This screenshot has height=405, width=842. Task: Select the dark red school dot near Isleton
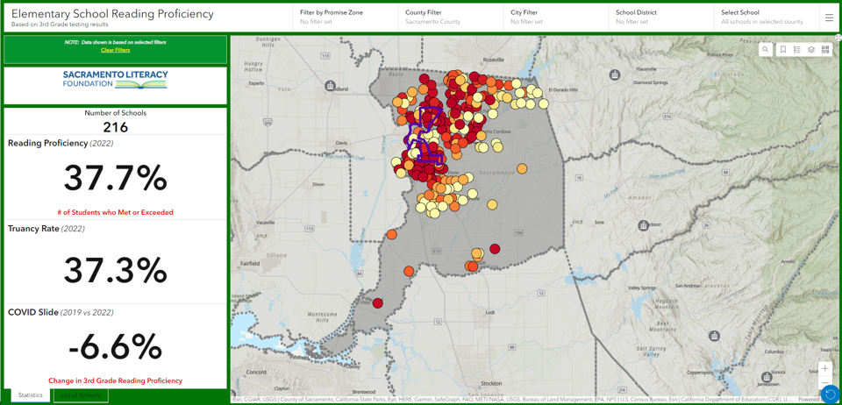[377, 303]
